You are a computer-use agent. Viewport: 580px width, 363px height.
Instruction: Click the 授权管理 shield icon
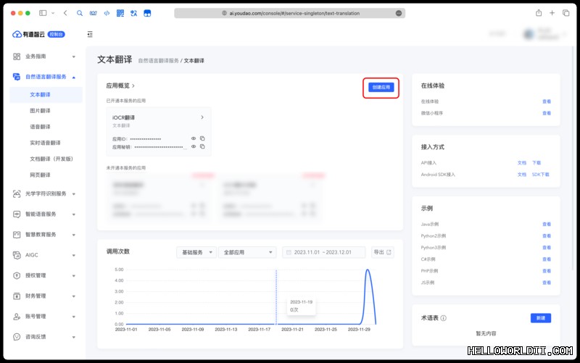17,275
